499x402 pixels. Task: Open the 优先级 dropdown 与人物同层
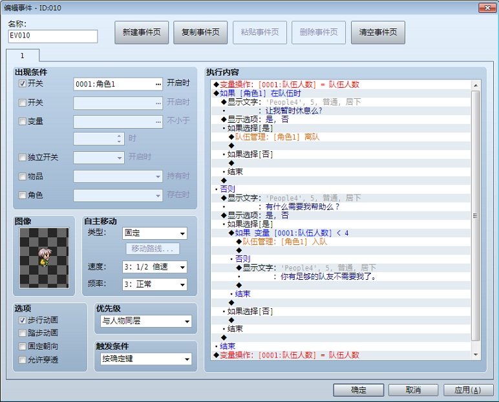(x=146, y=321)
